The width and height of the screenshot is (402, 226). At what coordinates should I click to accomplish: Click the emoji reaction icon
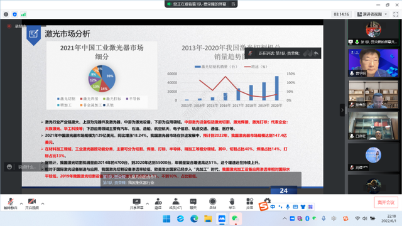point(9,167)
